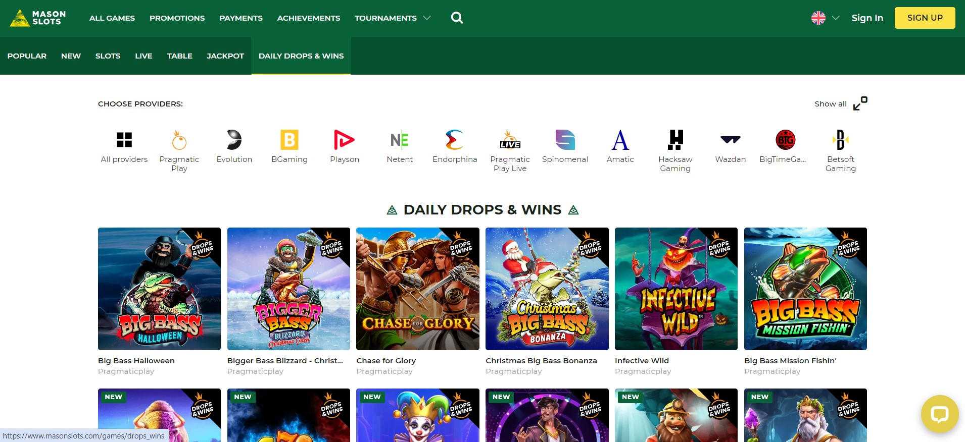Switch to the Live category tab
Image resolution: width=965 pixels, height=442 pixels.
point(143,56)
